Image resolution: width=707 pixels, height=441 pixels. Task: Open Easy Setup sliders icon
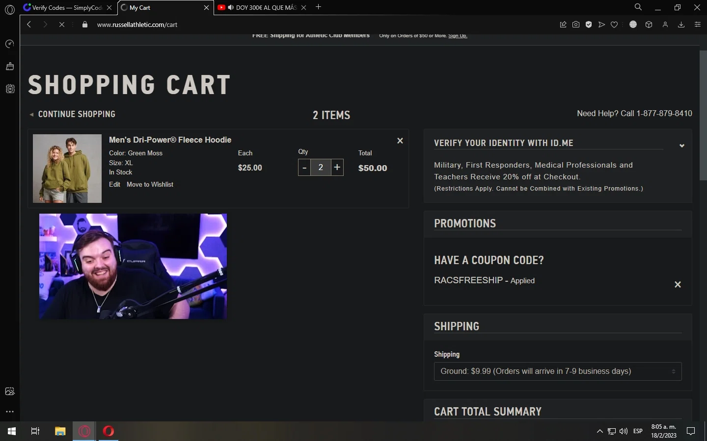tap(698, 24)
